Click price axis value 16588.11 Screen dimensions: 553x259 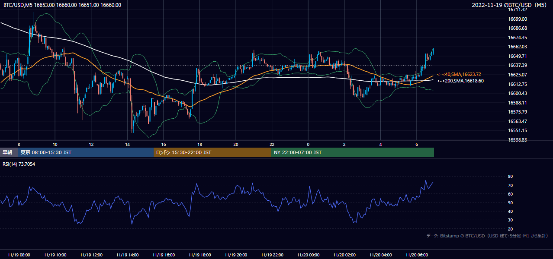(518, 103)
